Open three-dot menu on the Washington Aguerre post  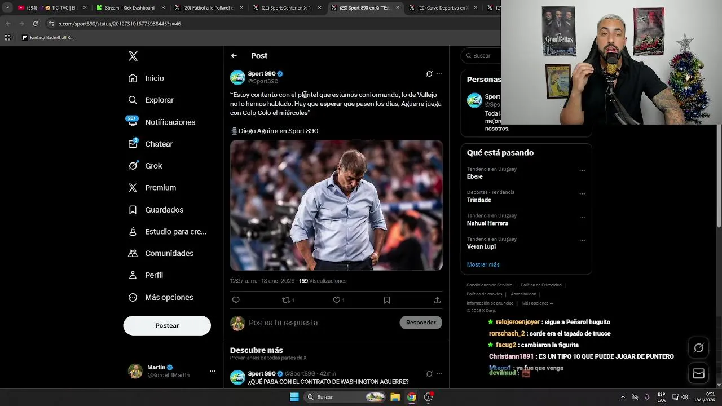[439, 374]
